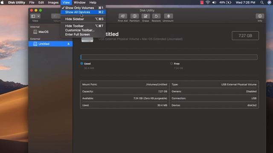Click the Untitled drive icon in sidebar
The width and height of the screenshot is (273, 153).
(x=35, y=44)
